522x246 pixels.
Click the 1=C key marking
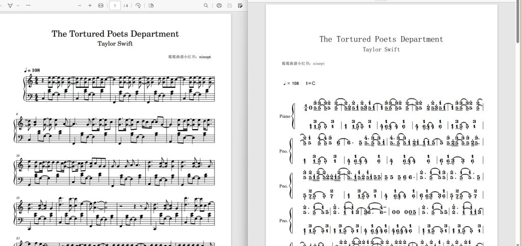point(311,82)
